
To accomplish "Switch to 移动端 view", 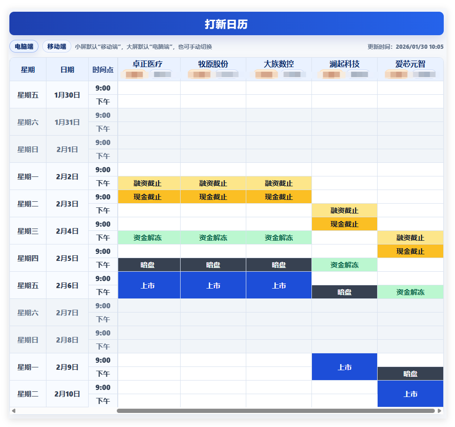I will pyautogui.click(x=57, y=47).
